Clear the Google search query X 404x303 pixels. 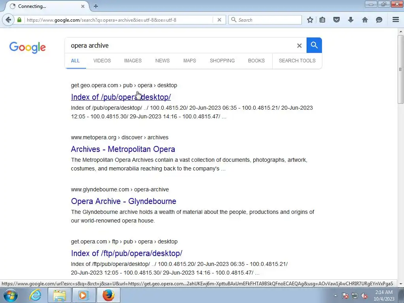[x=299, y=46]
